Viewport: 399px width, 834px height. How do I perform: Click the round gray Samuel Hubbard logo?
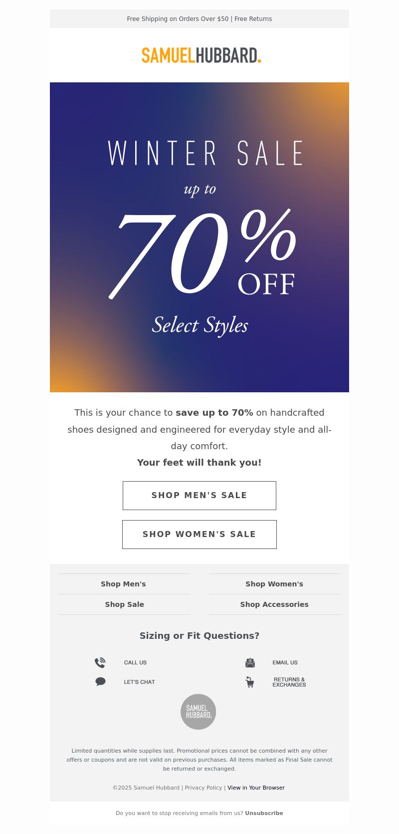(199, 712)
